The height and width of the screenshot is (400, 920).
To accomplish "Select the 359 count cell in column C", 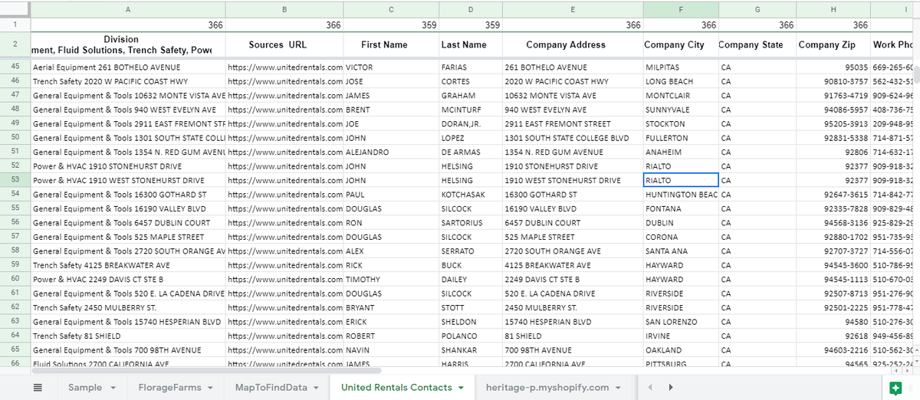I will (391, 25).
